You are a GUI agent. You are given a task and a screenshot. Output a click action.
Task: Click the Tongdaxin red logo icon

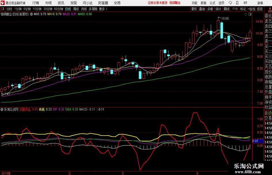click(x=2, y=3)
